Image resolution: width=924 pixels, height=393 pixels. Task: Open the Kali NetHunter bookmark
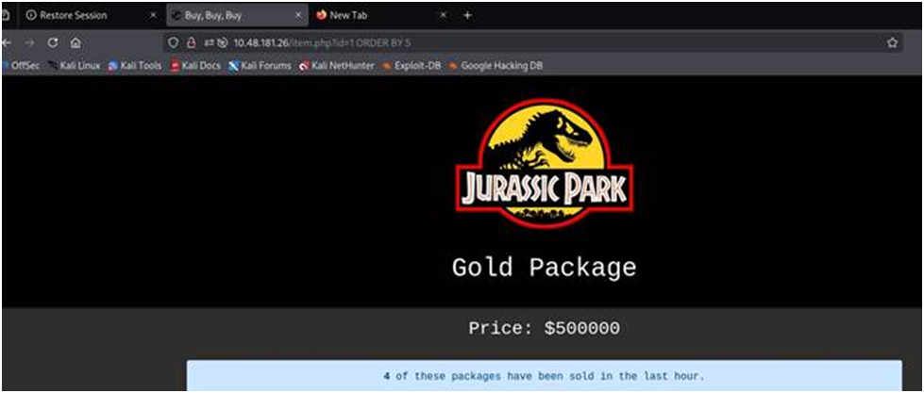pos(337,66)
